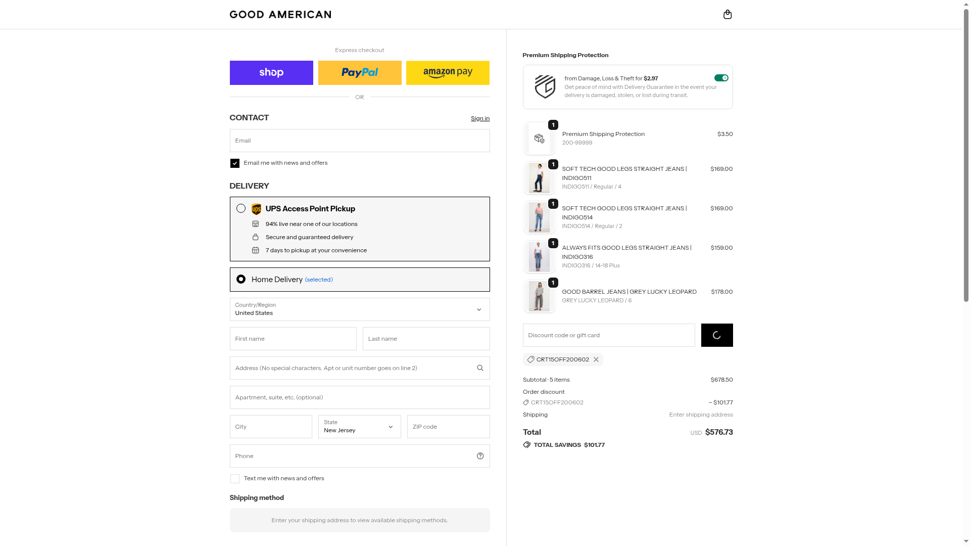
Task: Check out with the PayPal button
Action: (x=360, y=73)
